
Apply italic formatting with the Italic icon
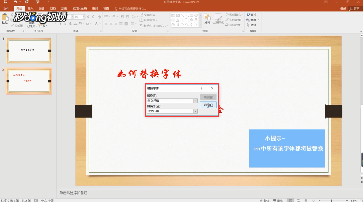[x=61, y=24]
